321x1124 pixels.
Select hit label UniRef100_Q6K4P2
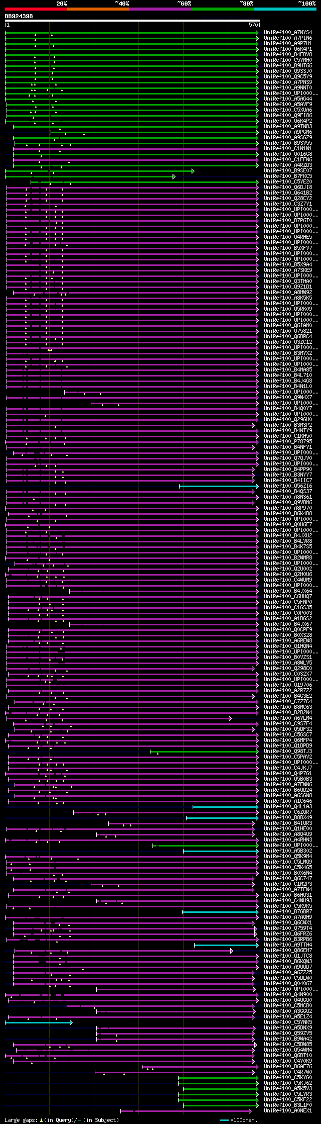pos(288,121)
